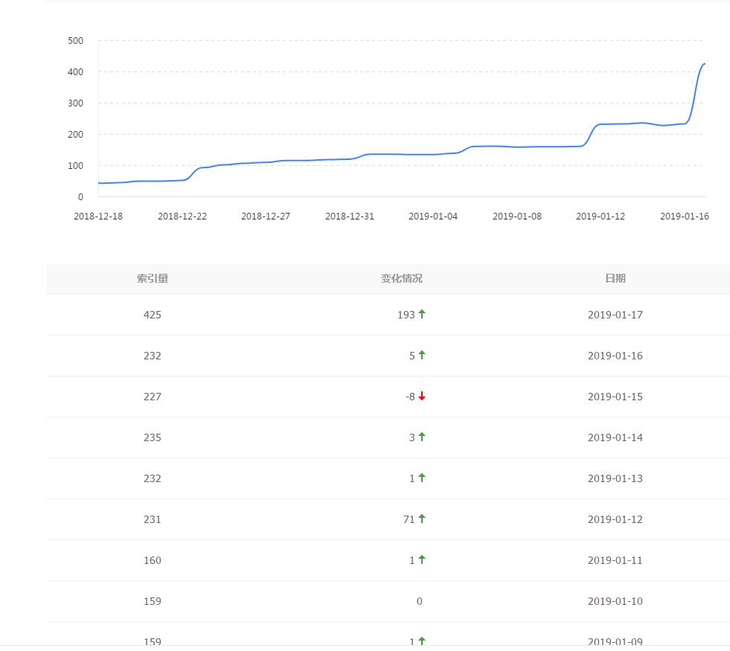Image resolution: width=730 pixels, height=651 pixels.
Task: Click the 2019-01-17 date cell
Action: (x=615, y=315)
